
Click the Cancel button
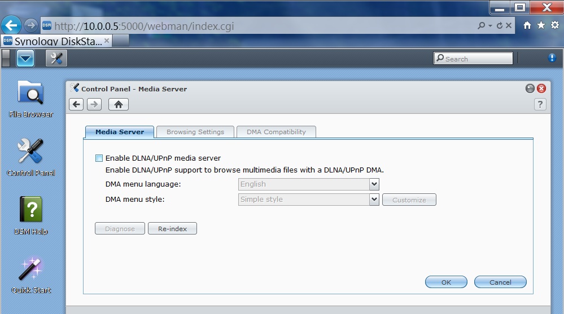click(500, 282)
